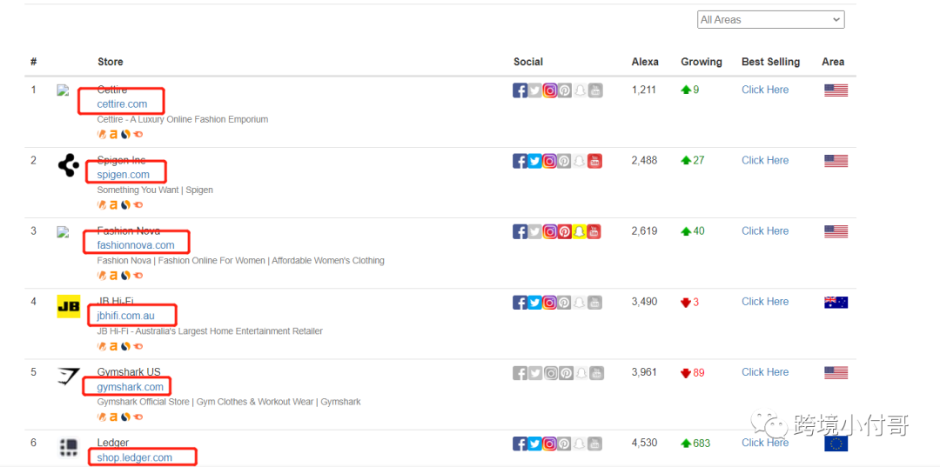Click 'Something You Want | Spigen' description

[x=155, y=190]
